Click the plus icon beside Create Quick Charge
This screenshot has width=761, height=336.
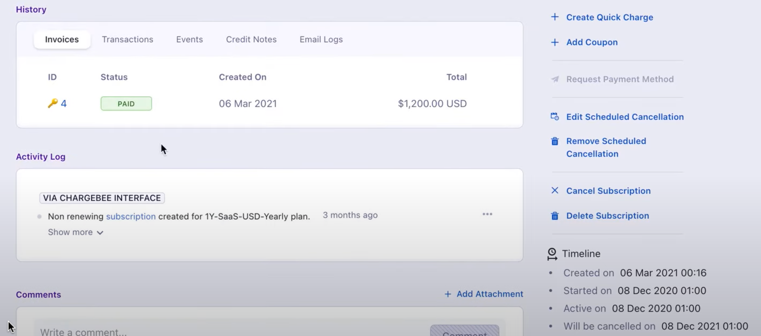[x=555, y=17]
